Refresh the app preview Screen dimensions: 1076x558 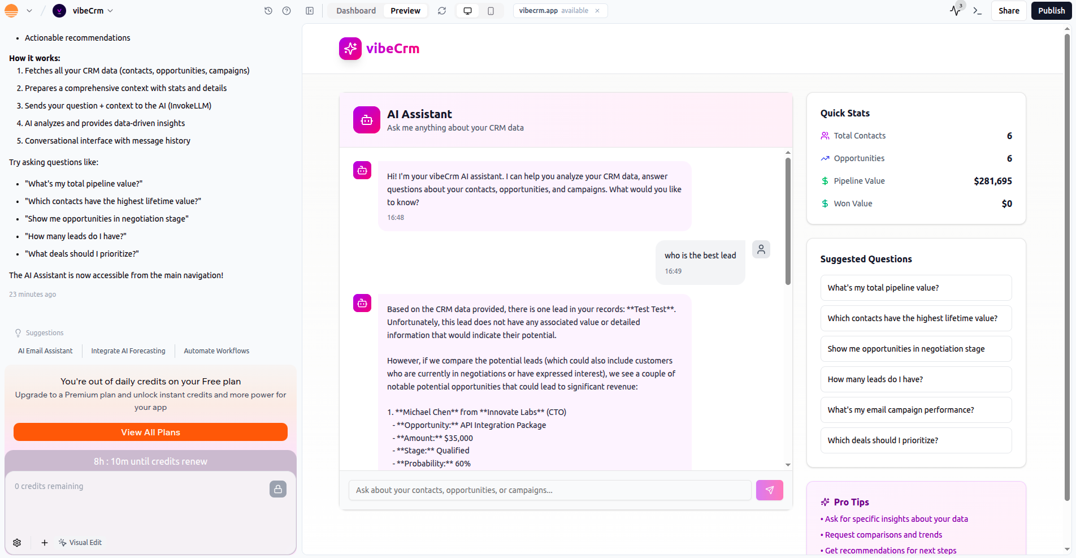(442, 11)
